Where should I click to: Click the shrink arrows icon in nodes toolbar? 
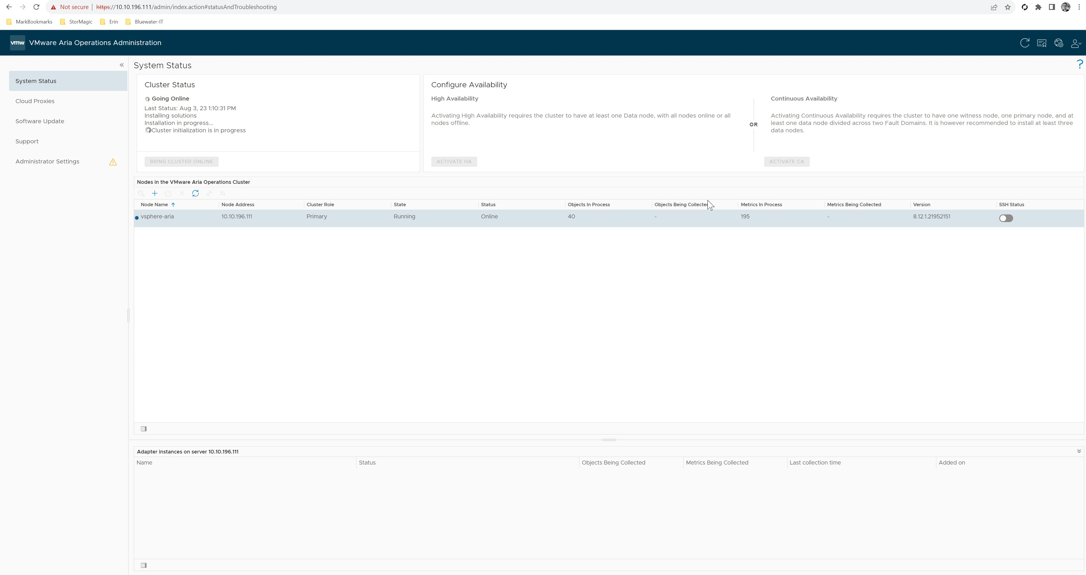209,193
